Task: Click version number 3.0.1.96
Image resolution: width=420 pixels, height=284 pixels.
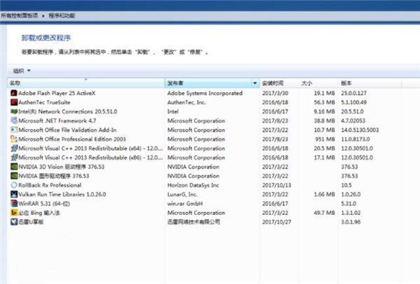Action: click(x=351, y=221)
